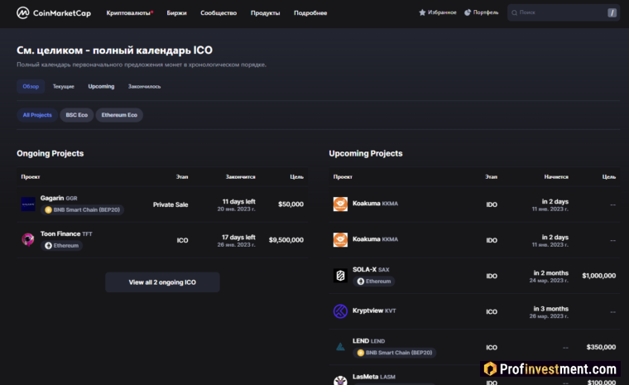Image resolution: width=629 pixels, height=385 pixels.
Task: Click the Цель header in Ongoing Projects
Action: 297,176
